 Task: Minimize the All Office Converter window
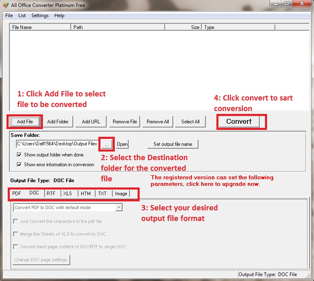(276, 4)
